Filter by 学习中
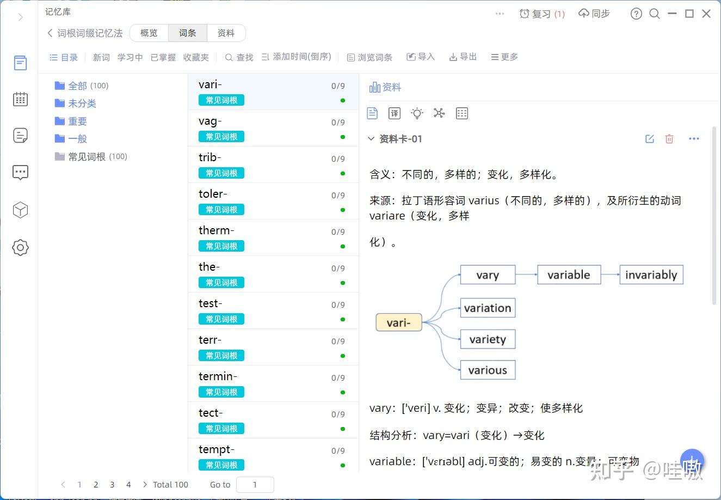The width and height of the screenshot is (721, 500). pos(130,57)
